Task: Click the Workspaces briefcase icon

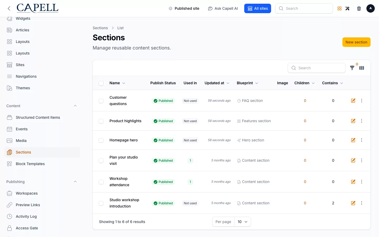Action: [9, 193]
